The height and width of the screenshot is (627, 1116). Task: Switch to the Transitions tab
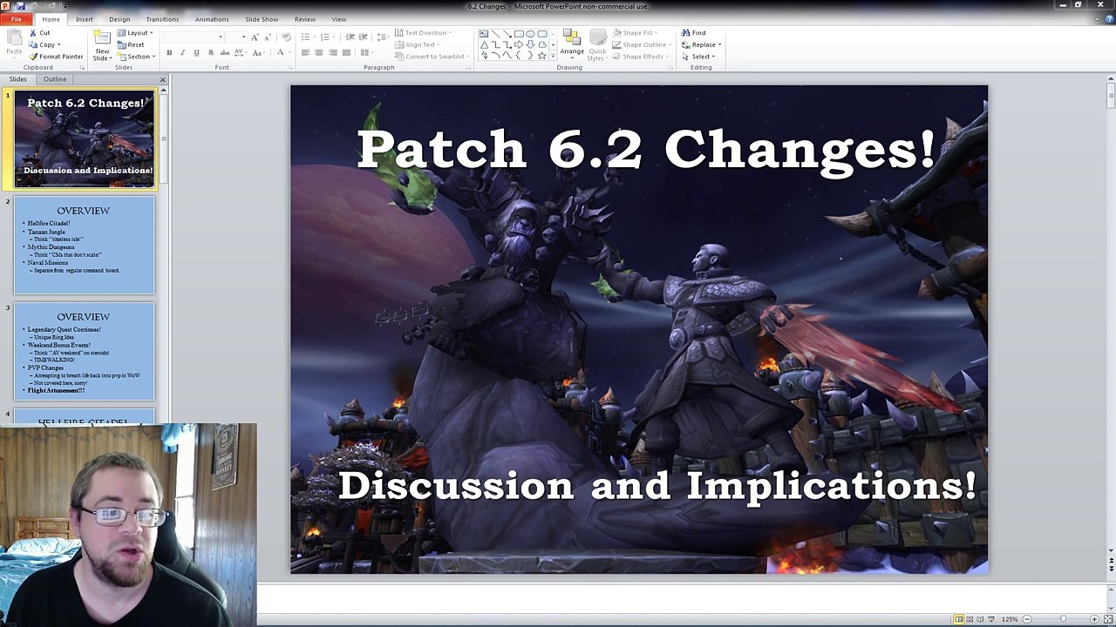pyautogui.click(x=162, y=19)
